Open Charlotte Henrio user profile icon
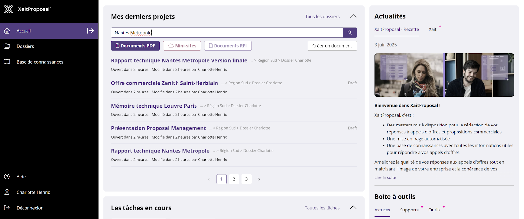This screenshot has width=524, height=219. (7, 192)
